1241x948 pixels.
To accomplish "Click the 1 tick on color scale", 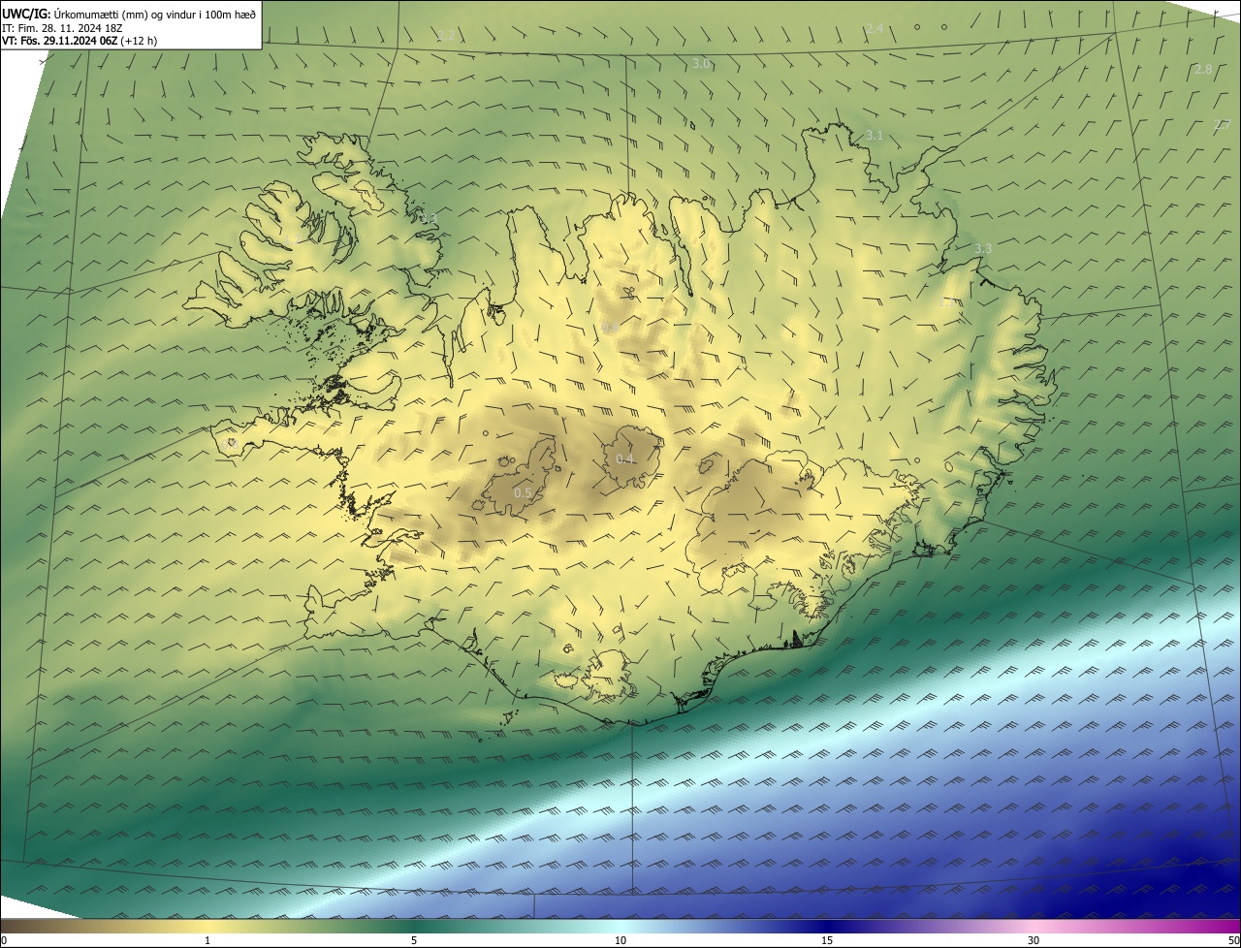I will pyautogui.click(x=207, y=940).
